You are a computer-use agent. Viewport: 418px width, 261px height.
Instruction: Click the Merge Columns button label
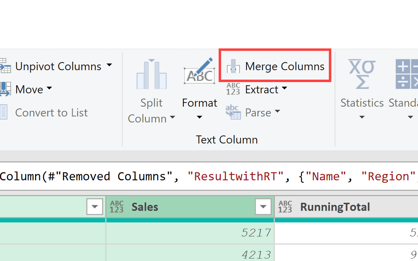coord(285,66)
